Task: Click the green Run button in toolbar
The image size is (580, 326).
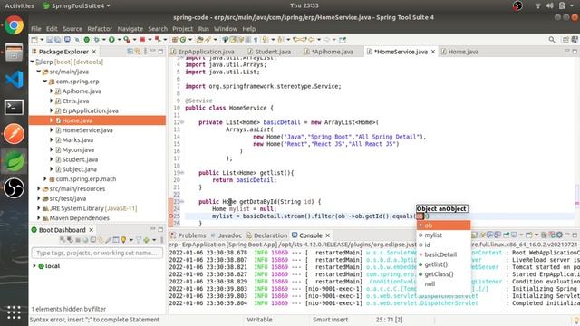Action: (x=111, y=40)
